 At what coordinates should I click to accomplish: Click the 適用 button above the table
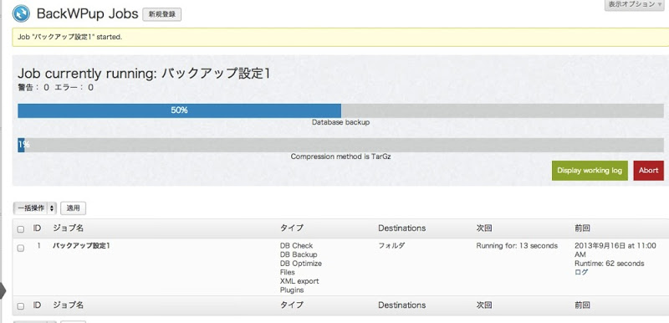tap(73, 208)
